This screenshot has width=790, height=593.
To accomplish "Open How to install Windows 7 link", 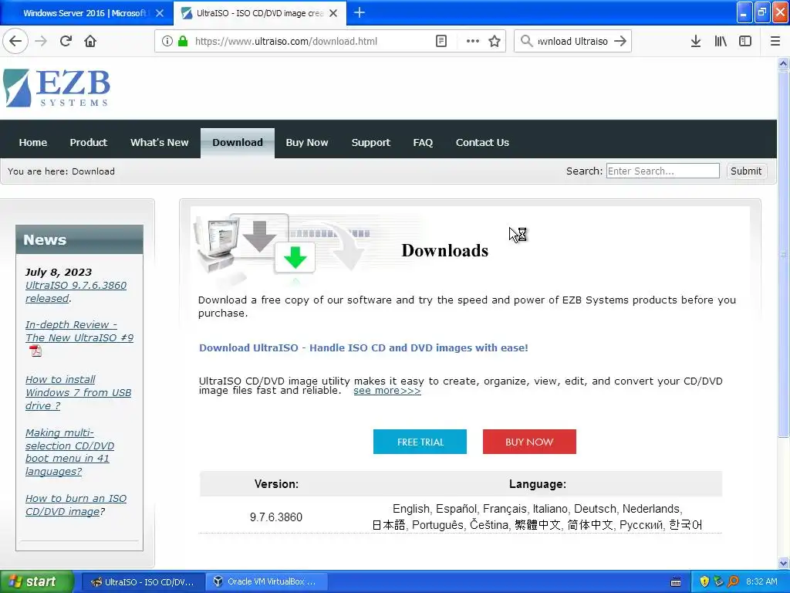I will [x=78, y=392].
